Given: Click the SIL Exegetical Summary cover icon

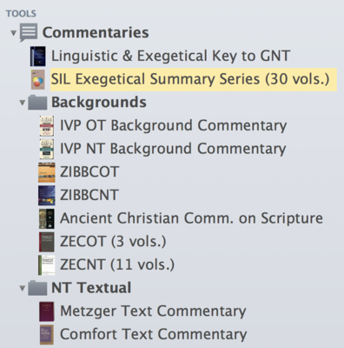Looking at the screenshot, I should click(37, 79).
